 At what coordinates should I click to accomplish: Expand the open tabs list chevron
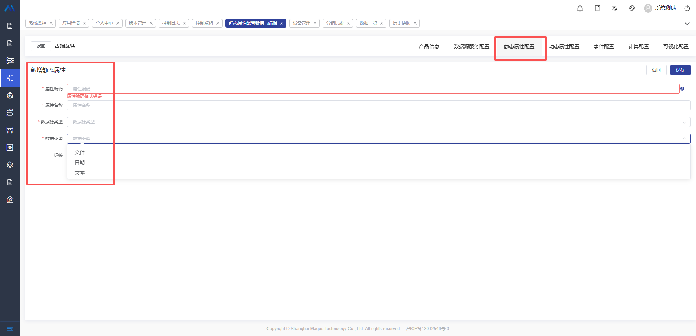pos(687,24)
